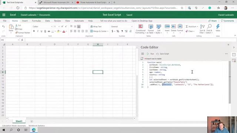Click Documents breadcrumb link
This screenshot has width=237, height=133.
coord(44,15)
